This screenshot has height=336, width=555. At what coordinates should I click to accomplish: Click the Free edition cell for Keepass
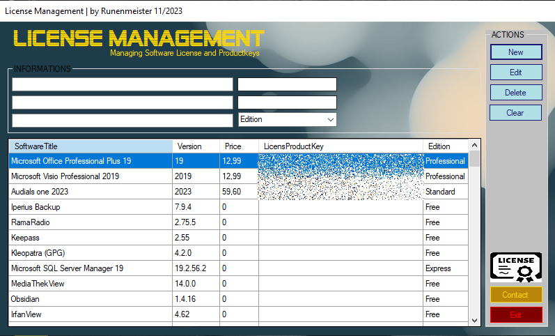tap(446, 238)
